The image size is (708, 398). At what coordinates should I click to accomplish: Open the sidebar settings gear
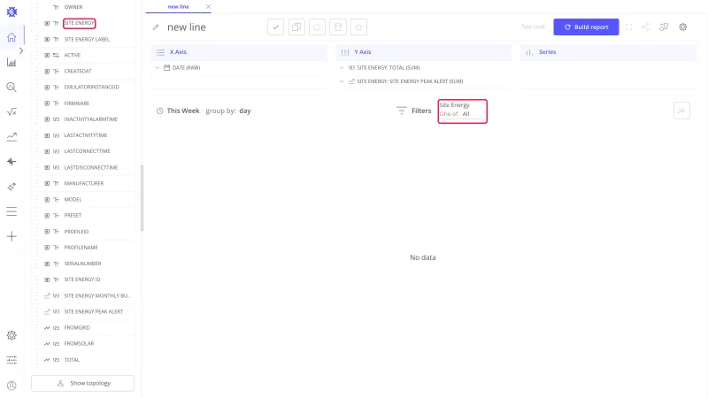pos(12,335)
